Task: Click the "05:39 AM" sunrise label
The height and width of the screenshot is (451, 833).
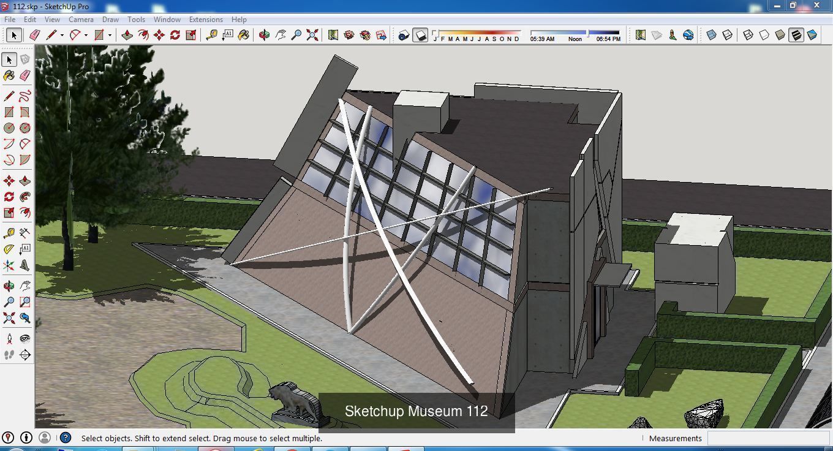Action: pyautogui.click(x=542, y=39)
